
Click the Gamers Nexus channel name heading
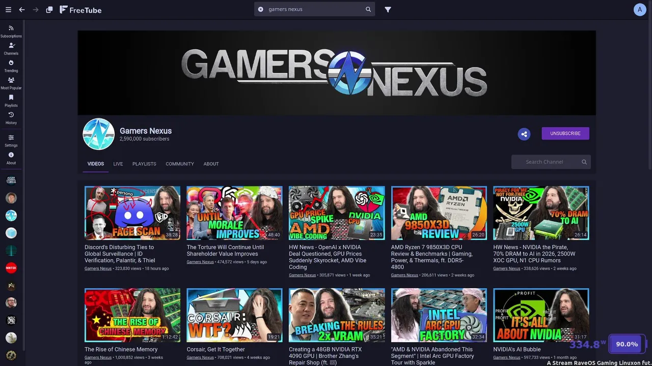click(x=146, y=131)
